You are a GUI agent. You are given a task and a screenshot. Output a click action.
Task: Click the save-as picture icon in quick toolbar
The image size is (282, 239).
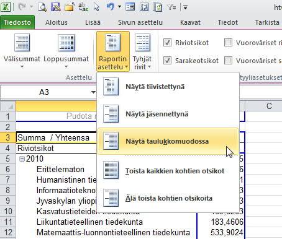pos(56,7)
